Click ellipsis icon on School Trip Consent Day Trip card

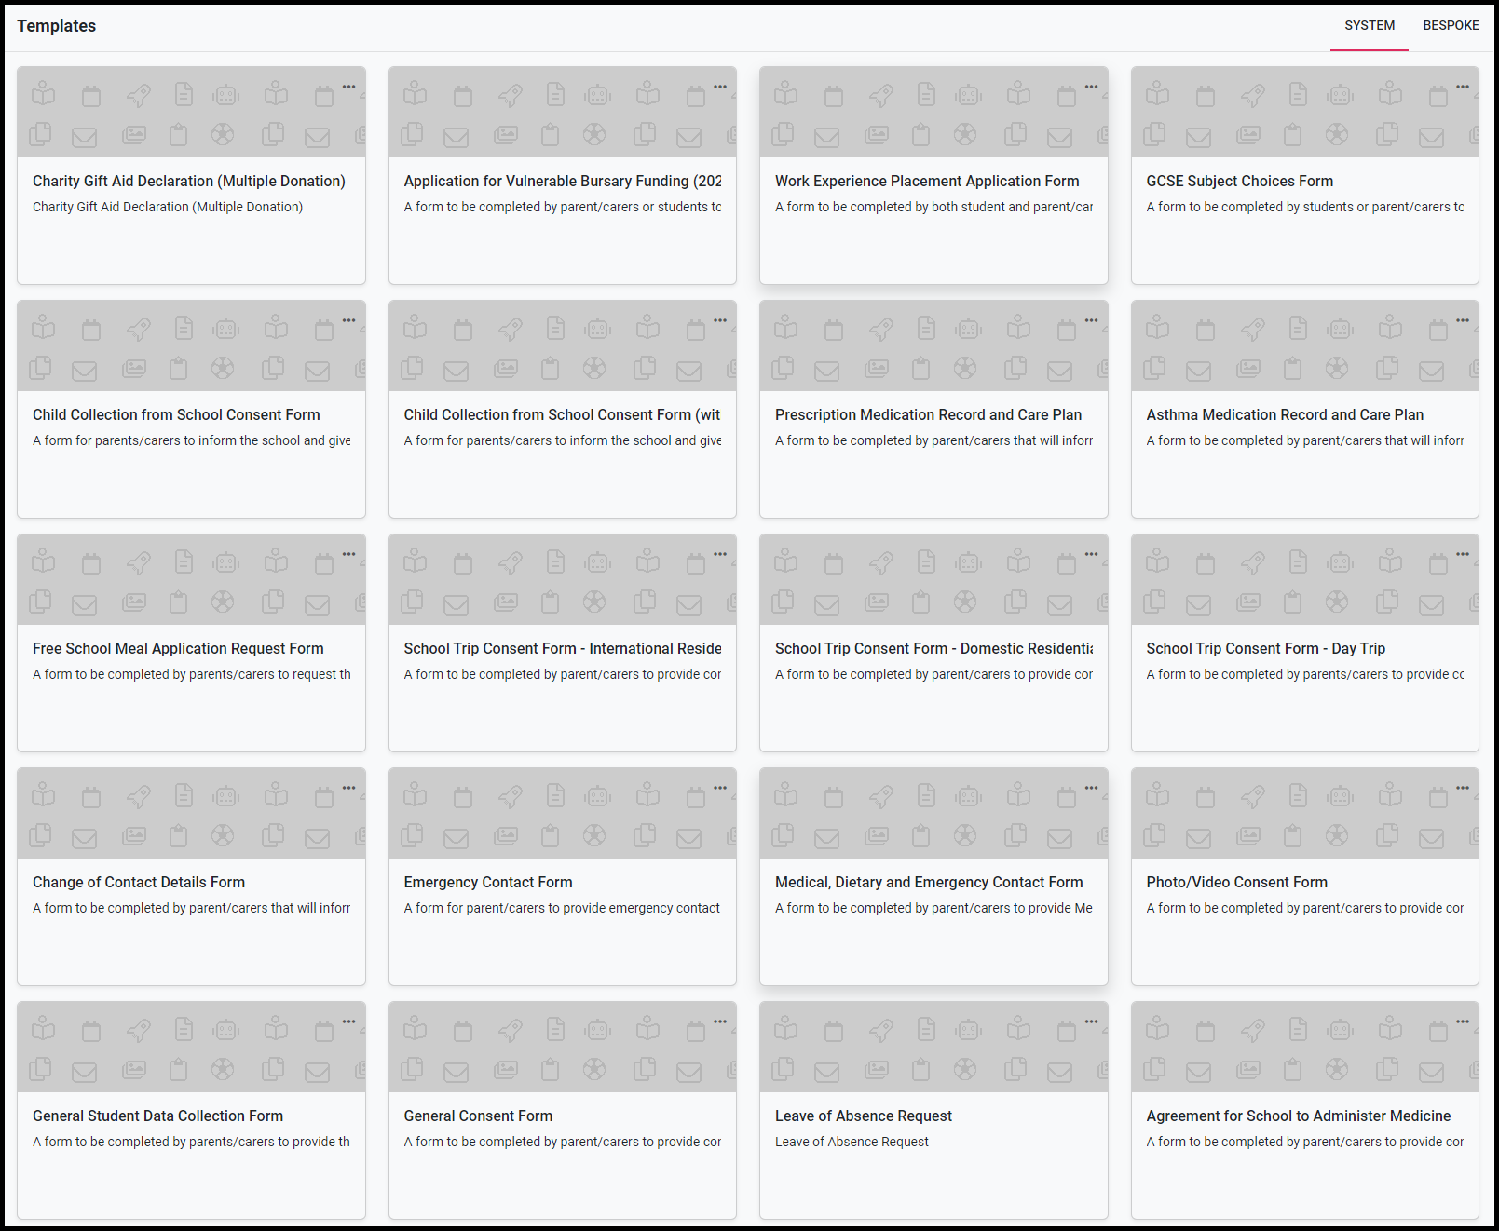click(x=1463, y=554)
